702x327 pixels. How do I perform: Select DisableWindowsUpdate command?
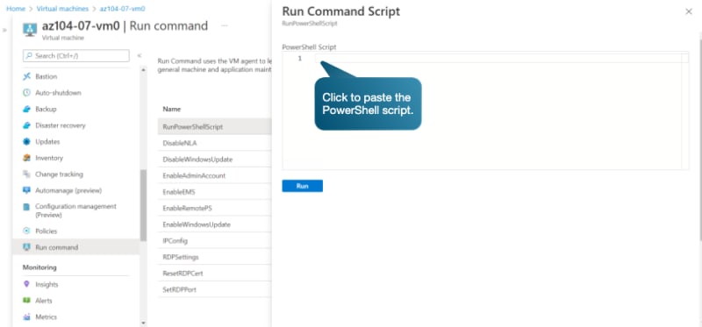pos(214,160)
